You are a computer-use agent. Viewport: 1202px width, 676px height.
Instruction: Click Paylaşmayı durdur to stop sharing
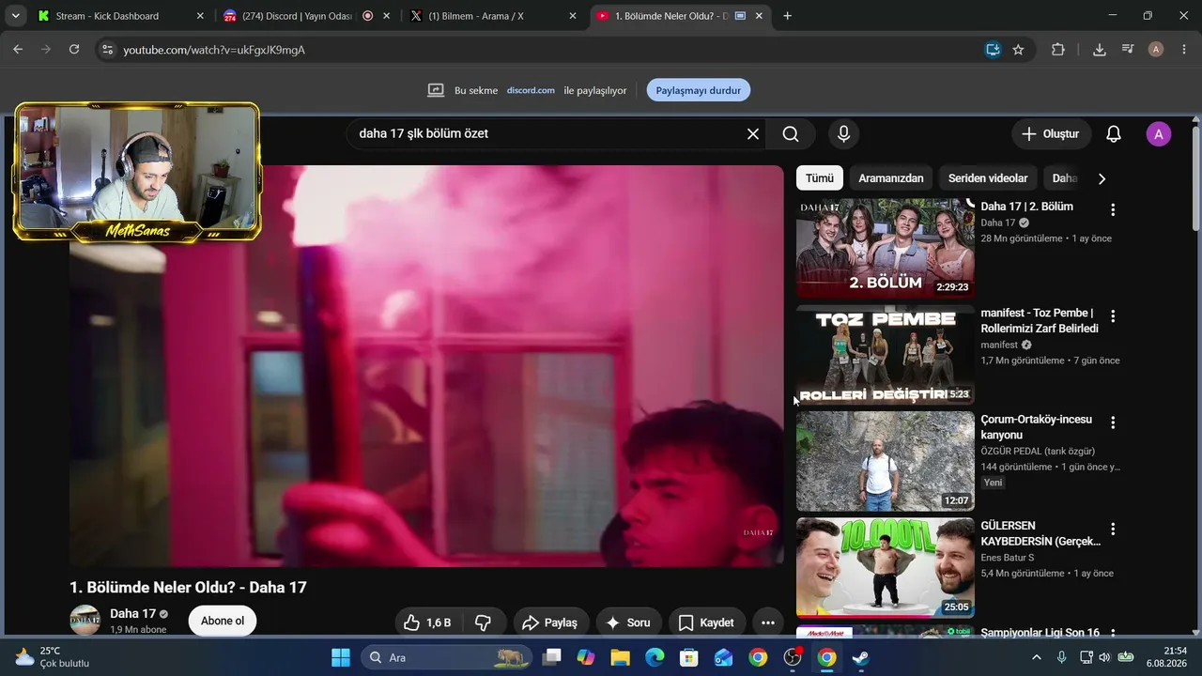[699, 90]
